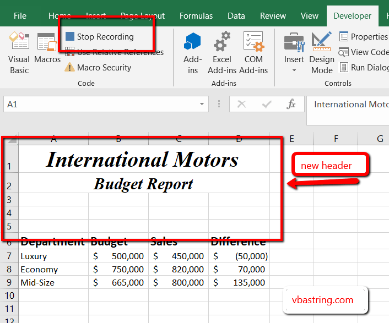
Task: Toggle Use Relative References
Action: coord(114,52)
